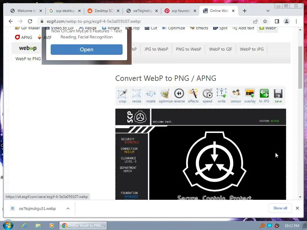Image resolution: width=307 pixels, height=230 pixels.
Task: Open the ezgif censor tool
Action: tap(236, 96)
